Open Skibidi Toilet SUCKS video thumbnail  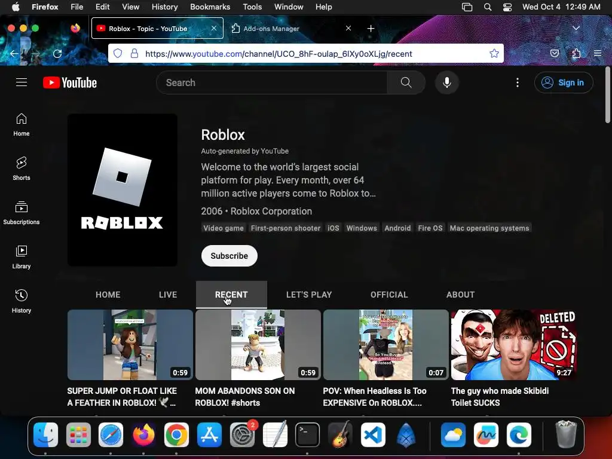(514, 345)
